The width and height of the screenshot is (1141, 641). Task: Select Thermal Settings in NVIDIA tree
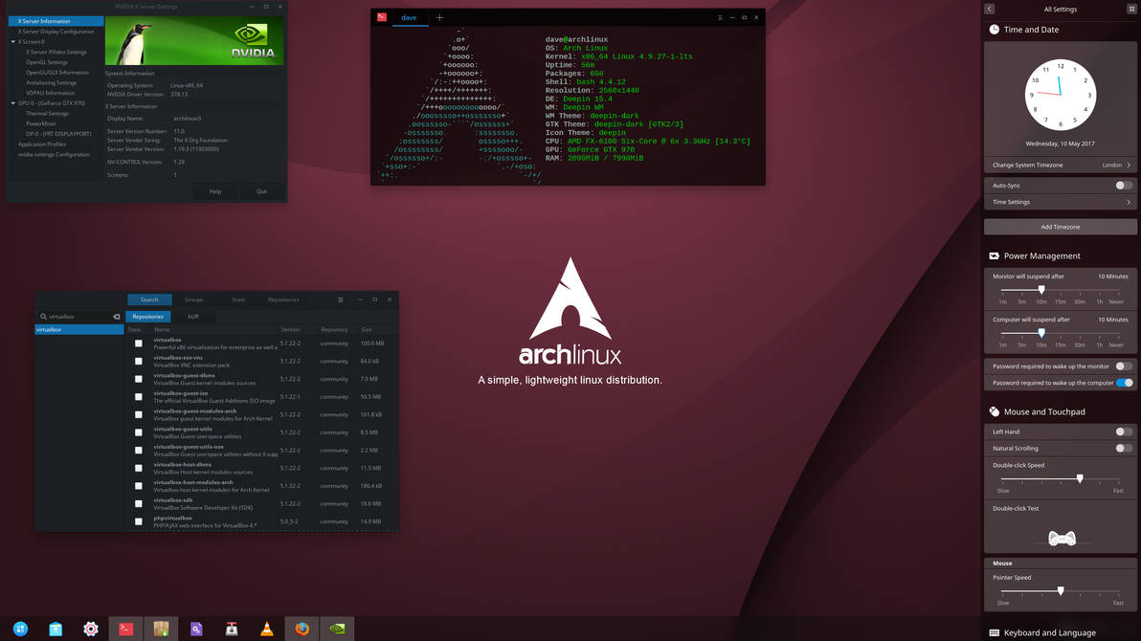(47, 114)
